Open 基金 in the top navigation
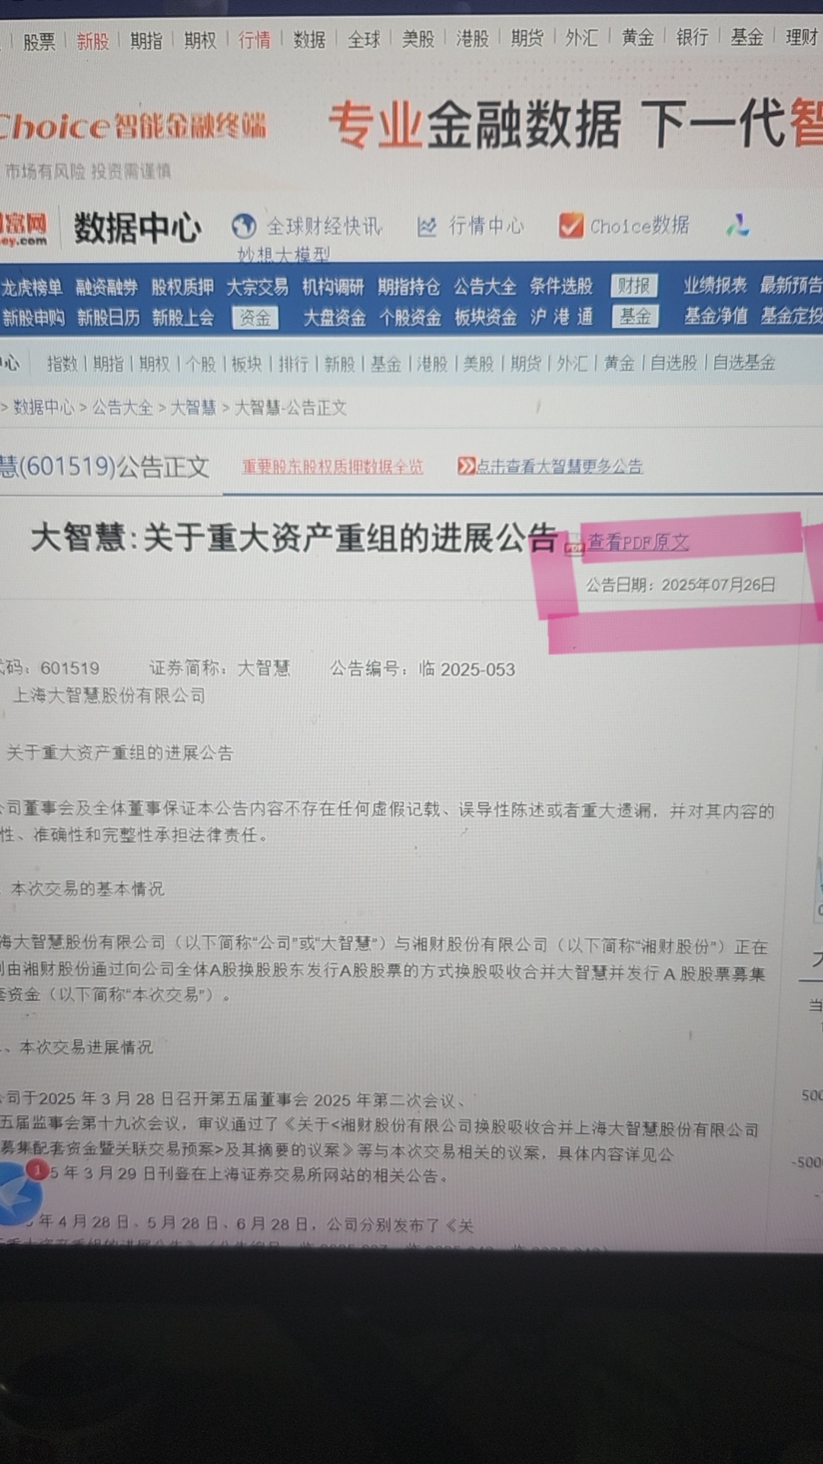823x1464 pixels. tap(747, 37)
